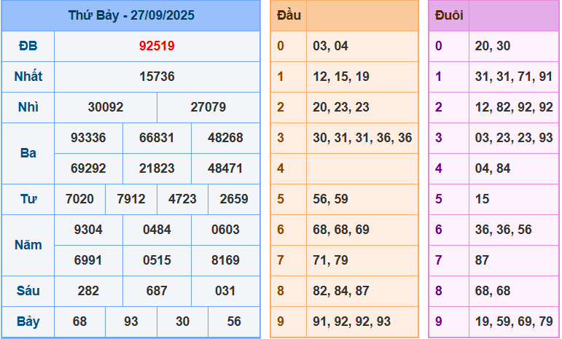The width and height of the screenshot is (562, 339).
Task: Click Đuôi row values 31, 31, 71, 91
Action: coord(513,77)
